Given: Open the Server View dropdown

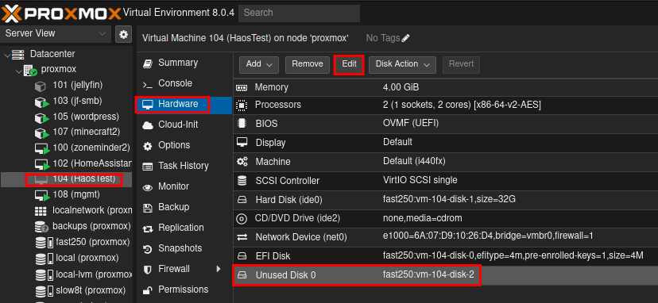Looking at the screenshot, I should [x=56, y=34].
